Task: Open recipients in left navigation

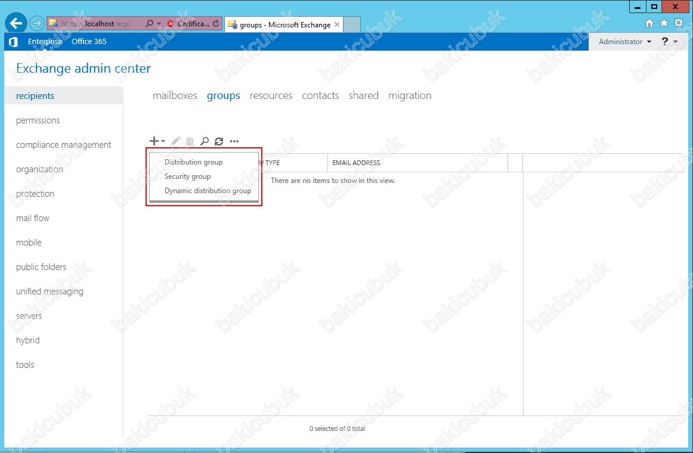Action: [64, 96]
